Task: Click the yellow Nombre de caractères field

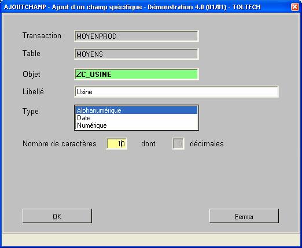Action: click(116, 143)
